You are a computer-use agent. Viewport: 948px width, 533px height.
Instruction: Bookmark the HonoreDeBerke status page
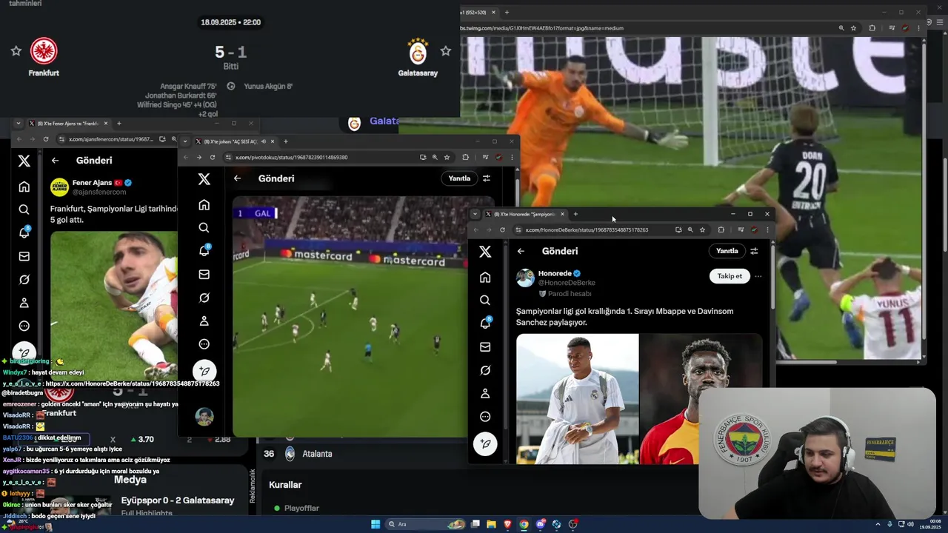(702, 229)
